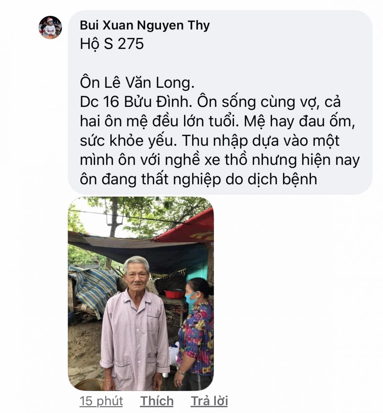Click the metal bowl at the photo's bottom corner
This screenshot has height=413, width=383.
89,385
